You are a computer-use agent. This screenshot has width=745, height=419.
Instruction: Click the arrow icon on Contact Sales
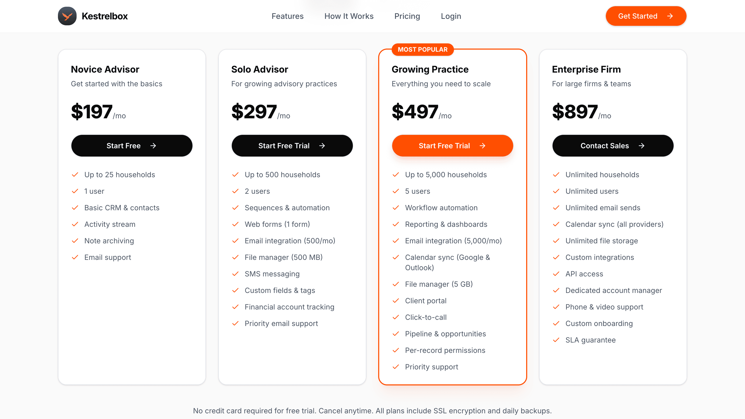(x=642, y=146)
